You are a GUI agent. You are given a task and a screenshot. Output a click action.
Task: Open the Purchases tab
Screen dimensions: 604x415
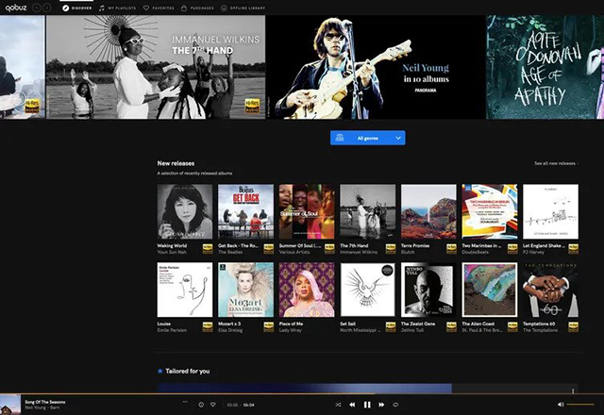coord(197,8)
